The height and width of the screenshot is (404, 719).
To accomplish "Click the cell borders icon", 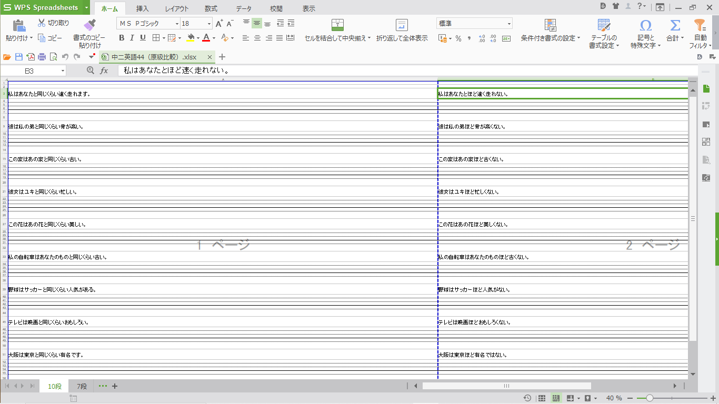I will pos(156,38).
